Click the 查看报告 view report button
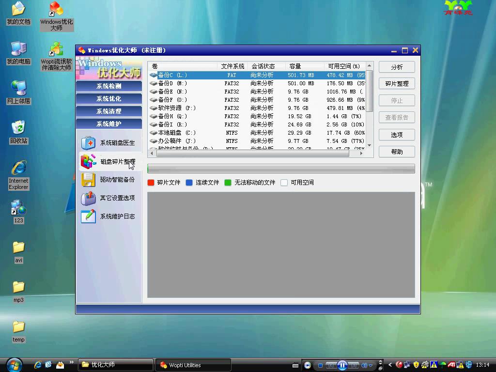Screen dimensions: 496x372 click(397, 118)
